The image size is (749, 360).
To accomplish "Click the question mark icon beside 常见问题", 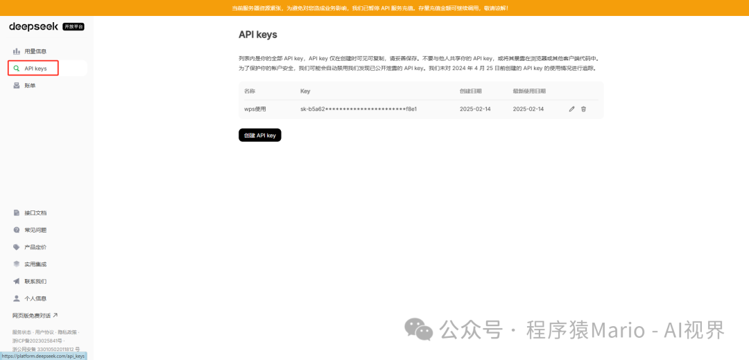I will 17,230.
